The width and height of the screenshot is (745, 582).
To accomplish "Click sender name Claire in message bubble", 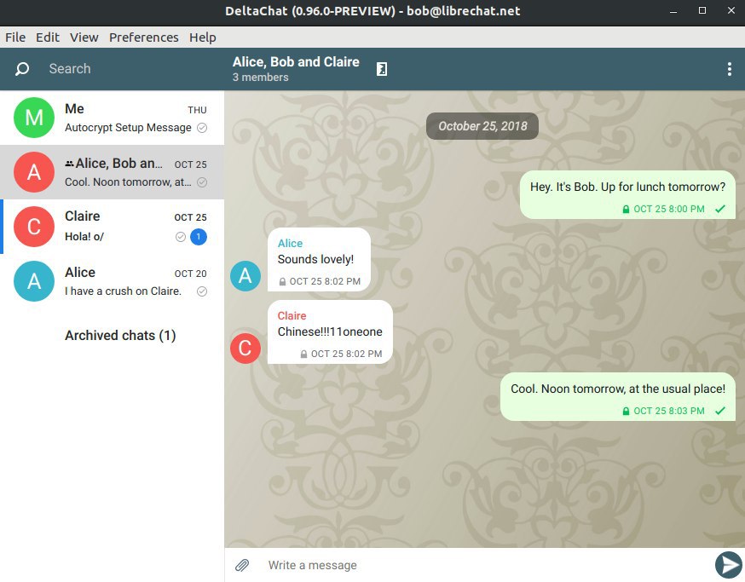I will 292,316.
